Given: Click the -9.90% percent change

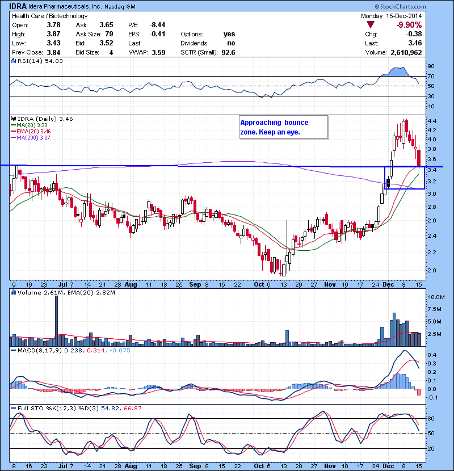Looking at the screenshot, I should 409,25.
